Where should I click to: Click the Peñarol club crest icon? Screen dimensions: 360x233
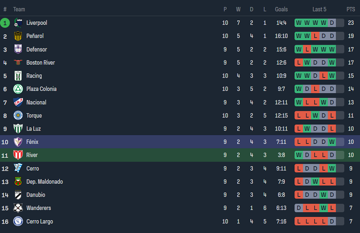coord(18,36)
